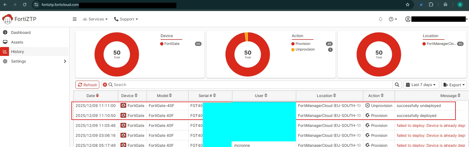Click the Unprovision power icon in 11:11:00 row

pos(368,106)
